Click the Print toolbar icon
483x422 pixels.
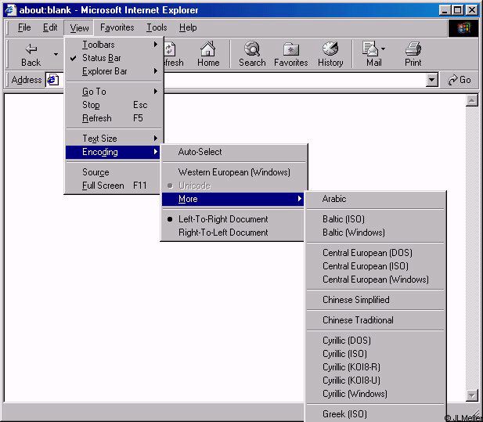tap(413, 49)
